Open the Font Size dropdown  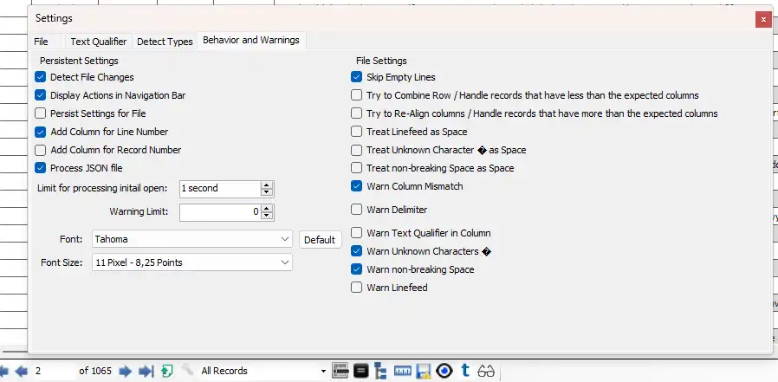coord(192,262)
